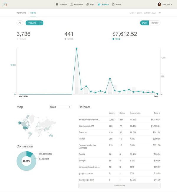The image size is (177, 192).
Task: Click the Profile storefront icon
Action: 113,4
